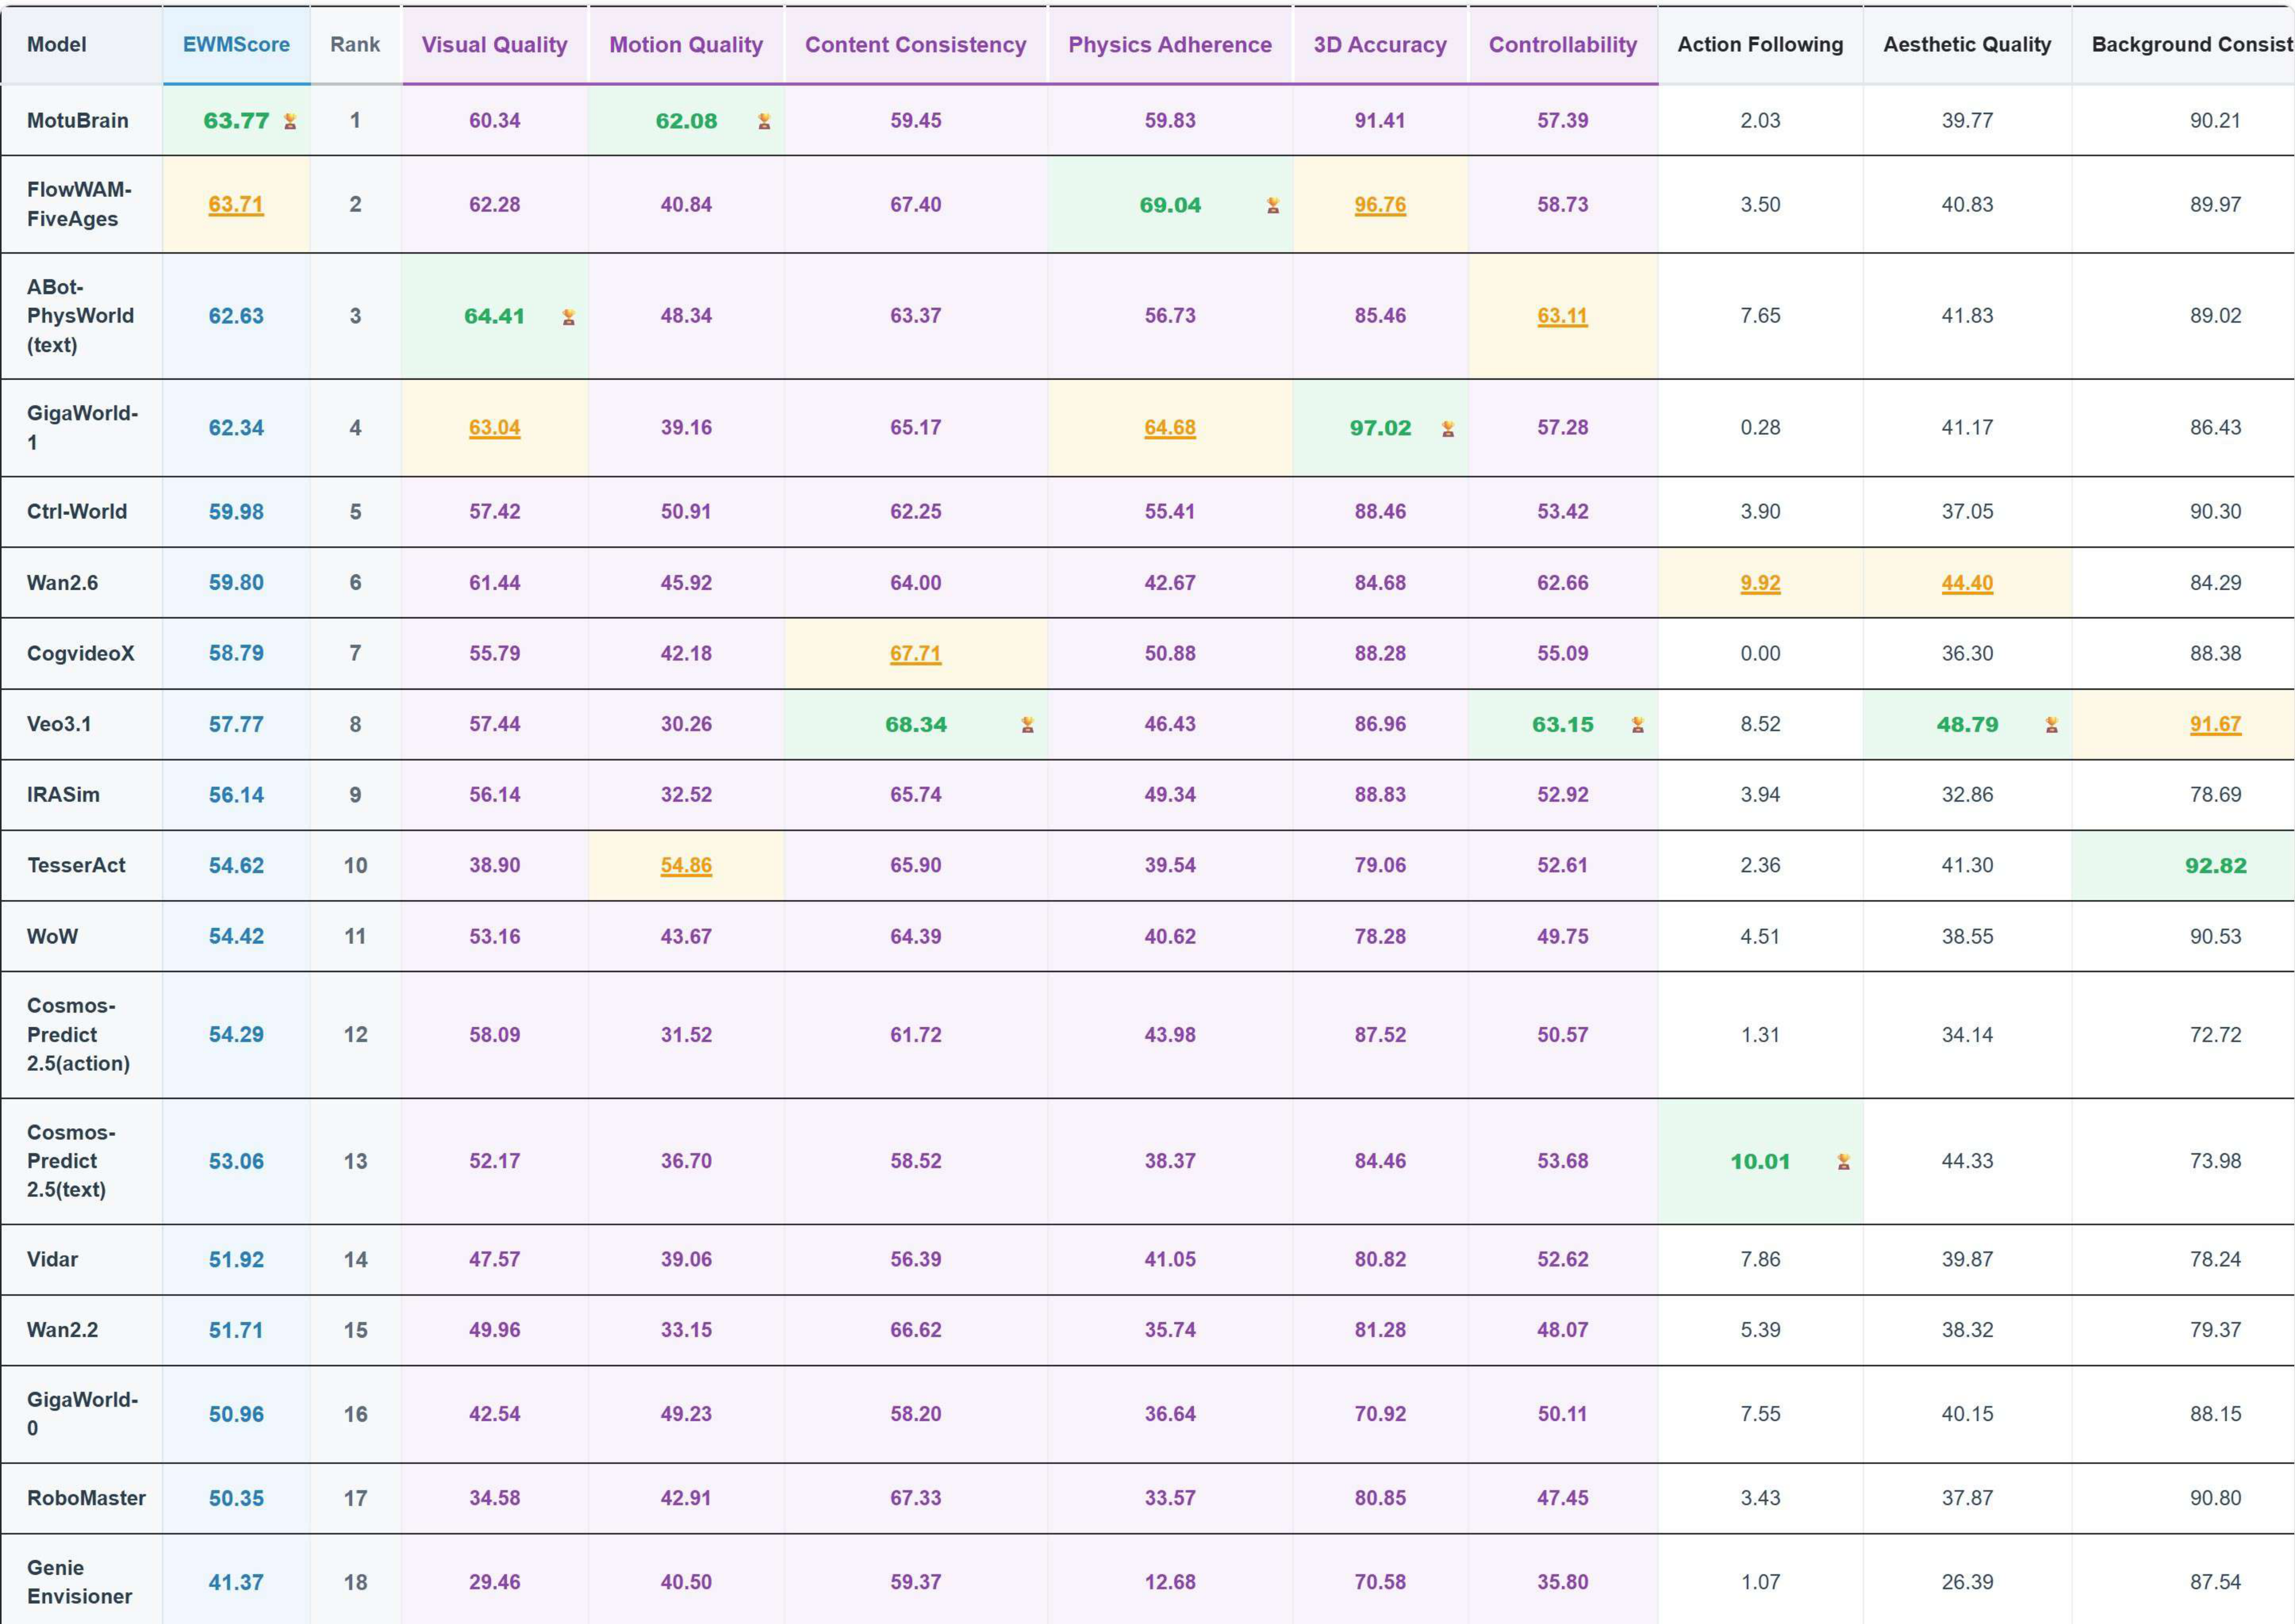This screenshot has width=2295, height=1624.
Task: Click the medal icon next to Visual Quality 64.41
Action: click(x=568, y=317)
